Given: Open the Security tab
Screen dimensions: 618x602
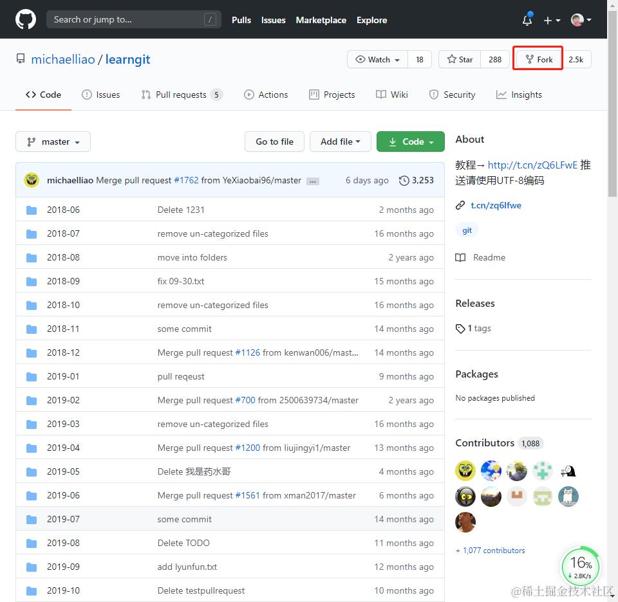Looking at the screenshot, I should (x=452, y=95).
